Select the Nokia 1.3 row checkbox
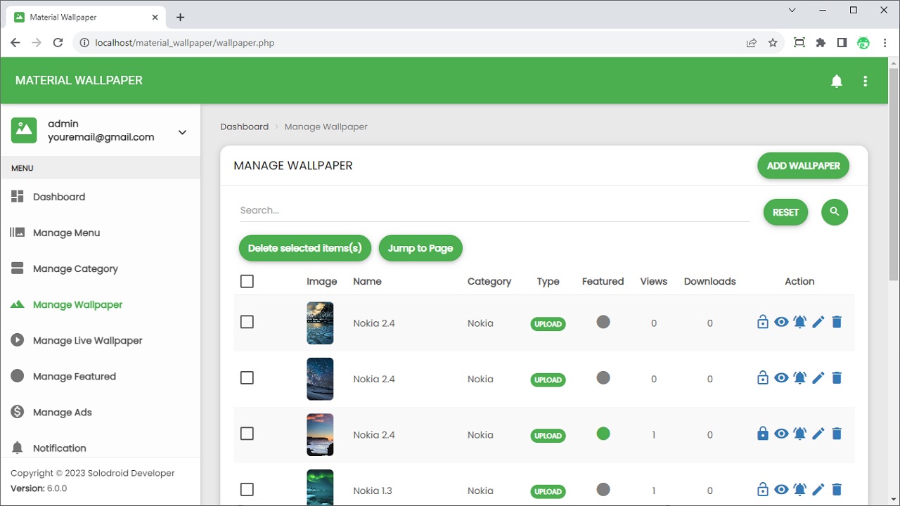The image size is (900, 506). [x=247, y=490]
